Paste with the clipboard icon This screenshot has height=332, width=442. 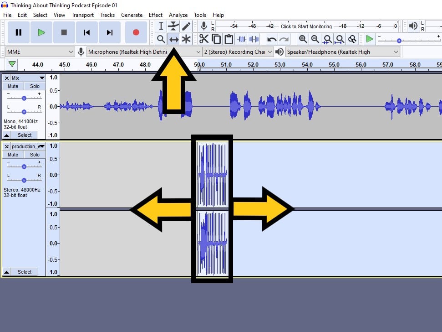tap(229, 39)
